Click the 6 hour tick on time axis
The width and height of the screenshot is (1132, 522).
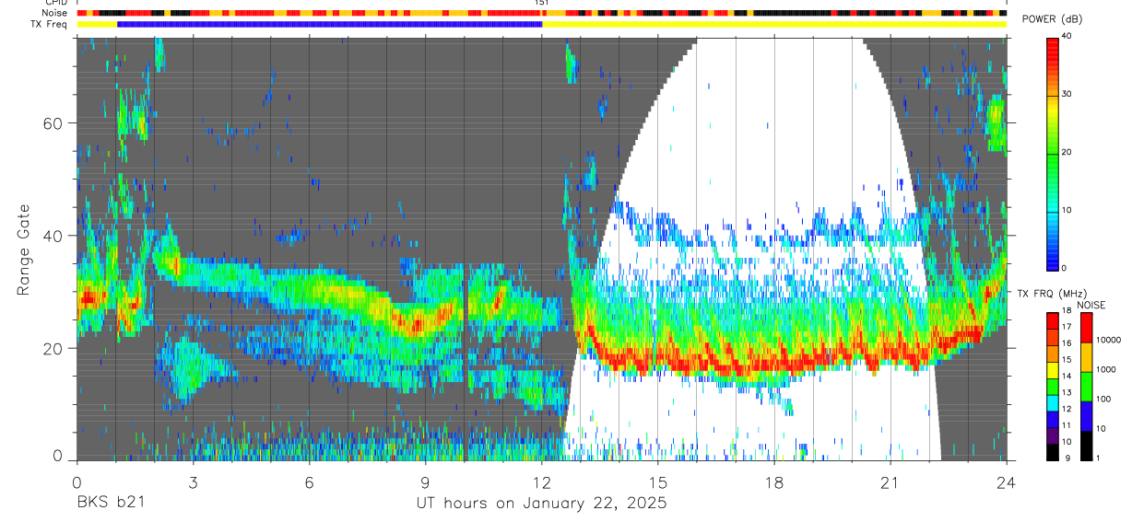[x=309, y=481]
